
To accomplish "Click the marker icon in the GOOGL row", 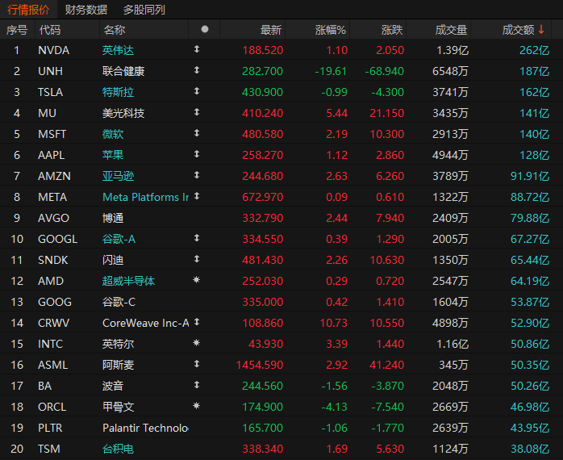I will (197, 238).
